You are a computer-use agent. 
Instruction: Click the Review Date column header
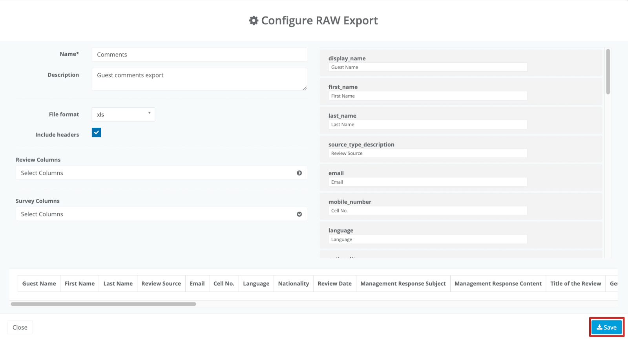click(x=335, y=283)
